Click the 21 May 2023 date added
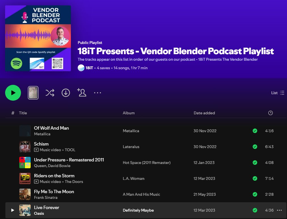This screenshot has width=287, height=219. click(x=205, y=194)
